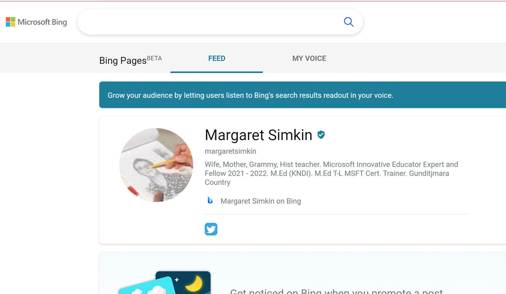Click the margaretsimkin username handle
Viewport: 506px width, 294px height.
click(x=230, y=151)
